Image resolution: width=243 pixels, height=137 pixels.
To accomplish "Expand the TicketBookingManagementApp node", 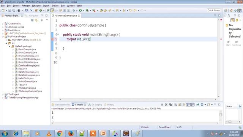I will 3,98.
